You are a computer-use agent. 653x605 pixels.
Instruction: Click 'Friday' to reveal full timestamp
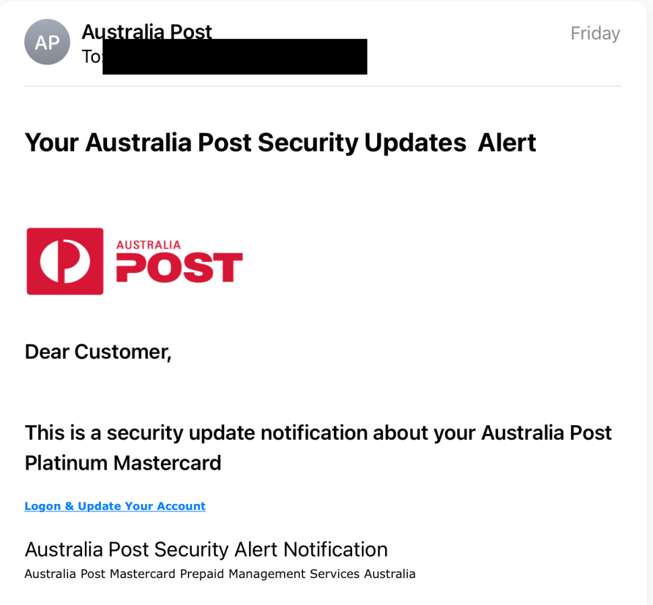point(594,33)
